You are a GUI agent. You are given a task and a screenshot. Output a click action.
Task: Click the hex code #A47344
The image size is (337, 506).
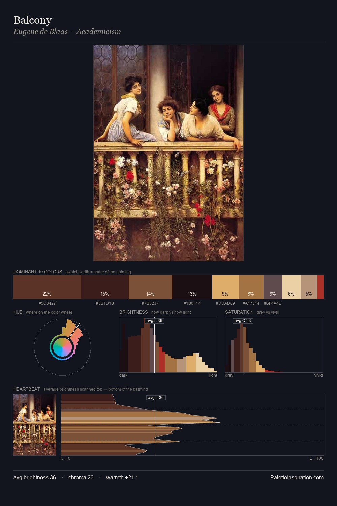(251, 303)
